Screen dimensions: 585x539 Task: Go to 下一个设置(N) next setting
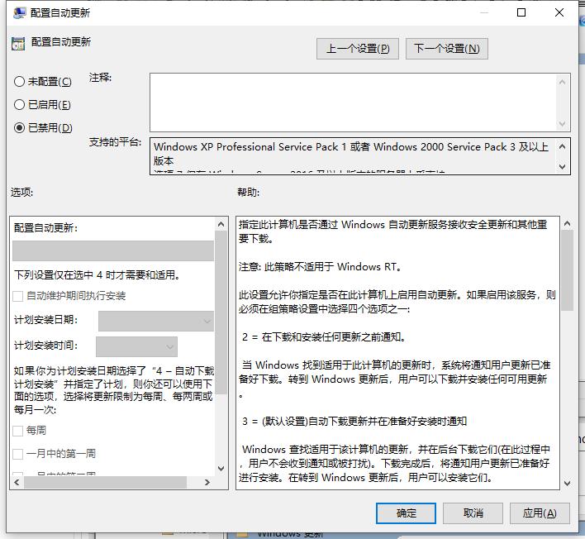(x=446, y=49)
